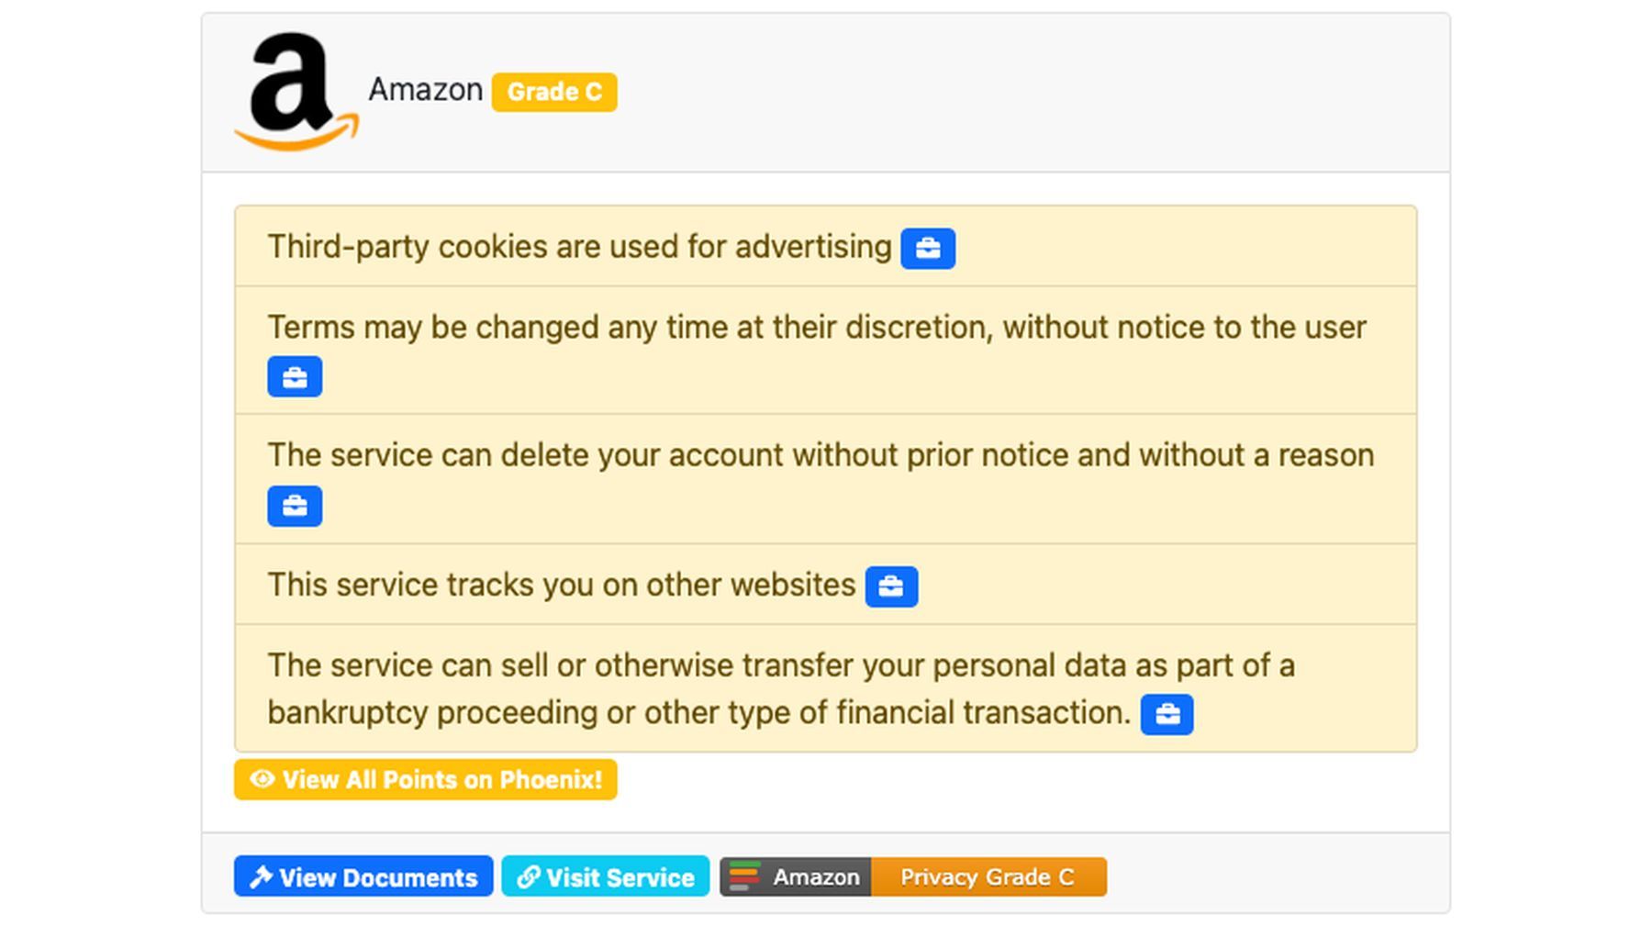Open the View Documents link
Screen dimensions: 1652x926
(362, 876)
